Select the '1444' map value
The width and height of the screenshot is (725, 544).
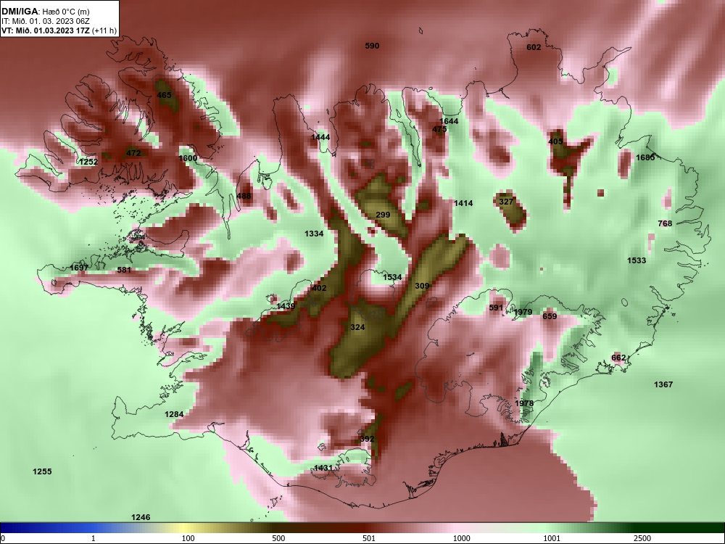pyautogui.click(x=320, y=137)
